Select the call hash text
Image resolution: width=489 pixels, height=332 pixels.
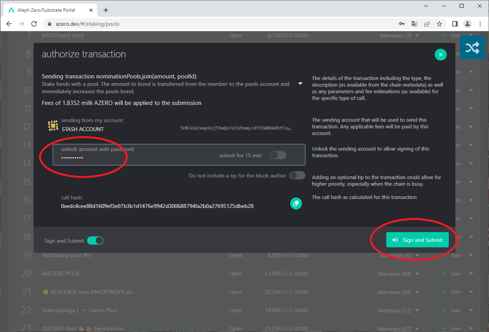click(157, 206)
